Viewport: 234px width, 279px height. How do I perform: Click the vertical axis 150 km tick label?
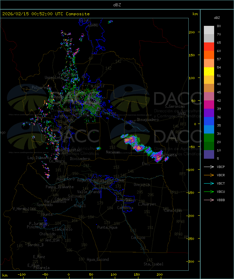coord(192,55)
